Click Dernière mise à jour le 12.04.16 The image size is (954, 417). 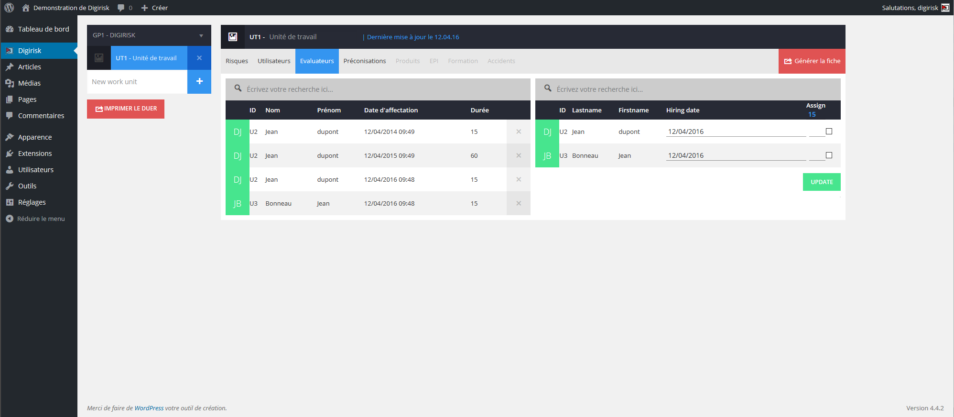coord(411,37)
